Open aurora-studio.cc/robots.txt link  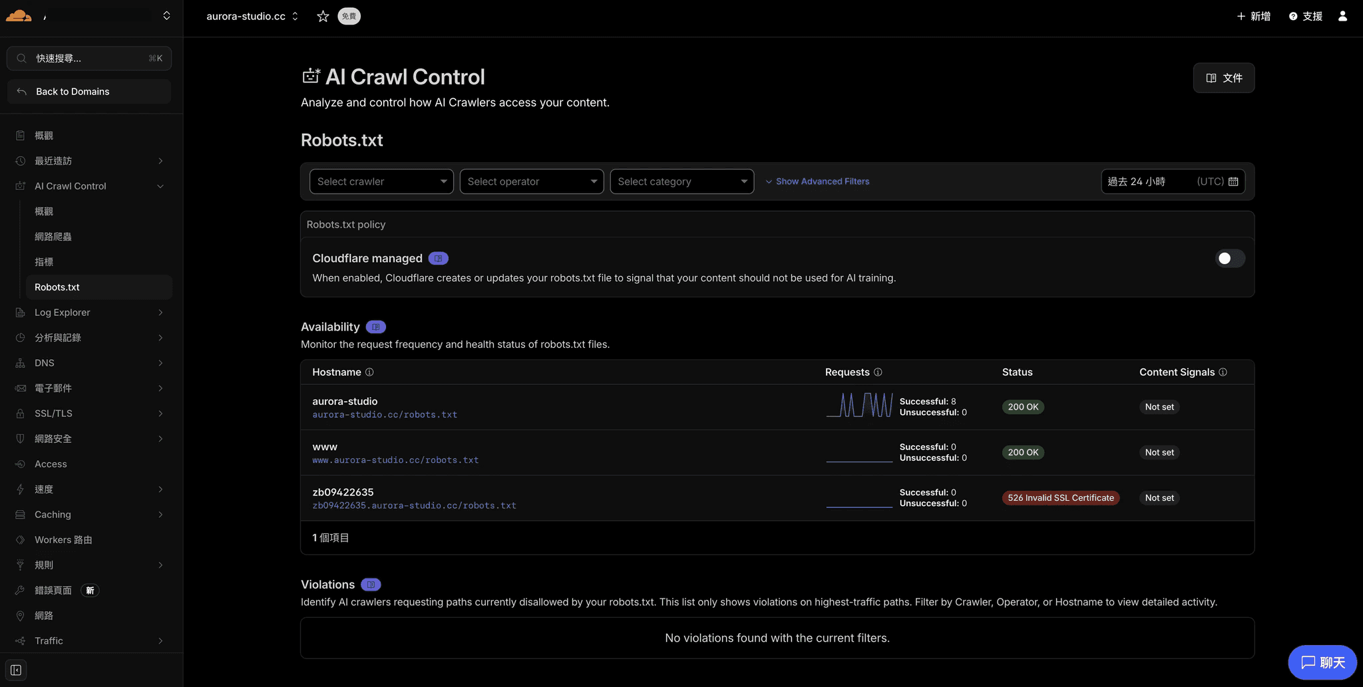point(385,414)
